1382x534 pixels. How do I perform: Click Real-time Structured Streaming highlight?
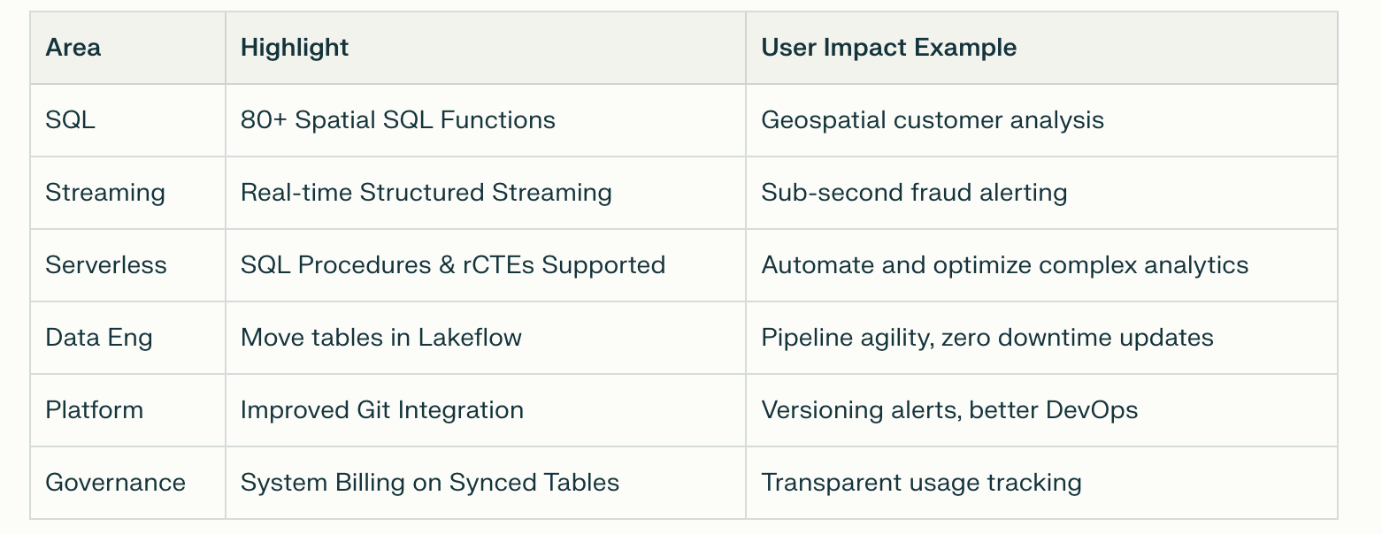tap(426, 193)
